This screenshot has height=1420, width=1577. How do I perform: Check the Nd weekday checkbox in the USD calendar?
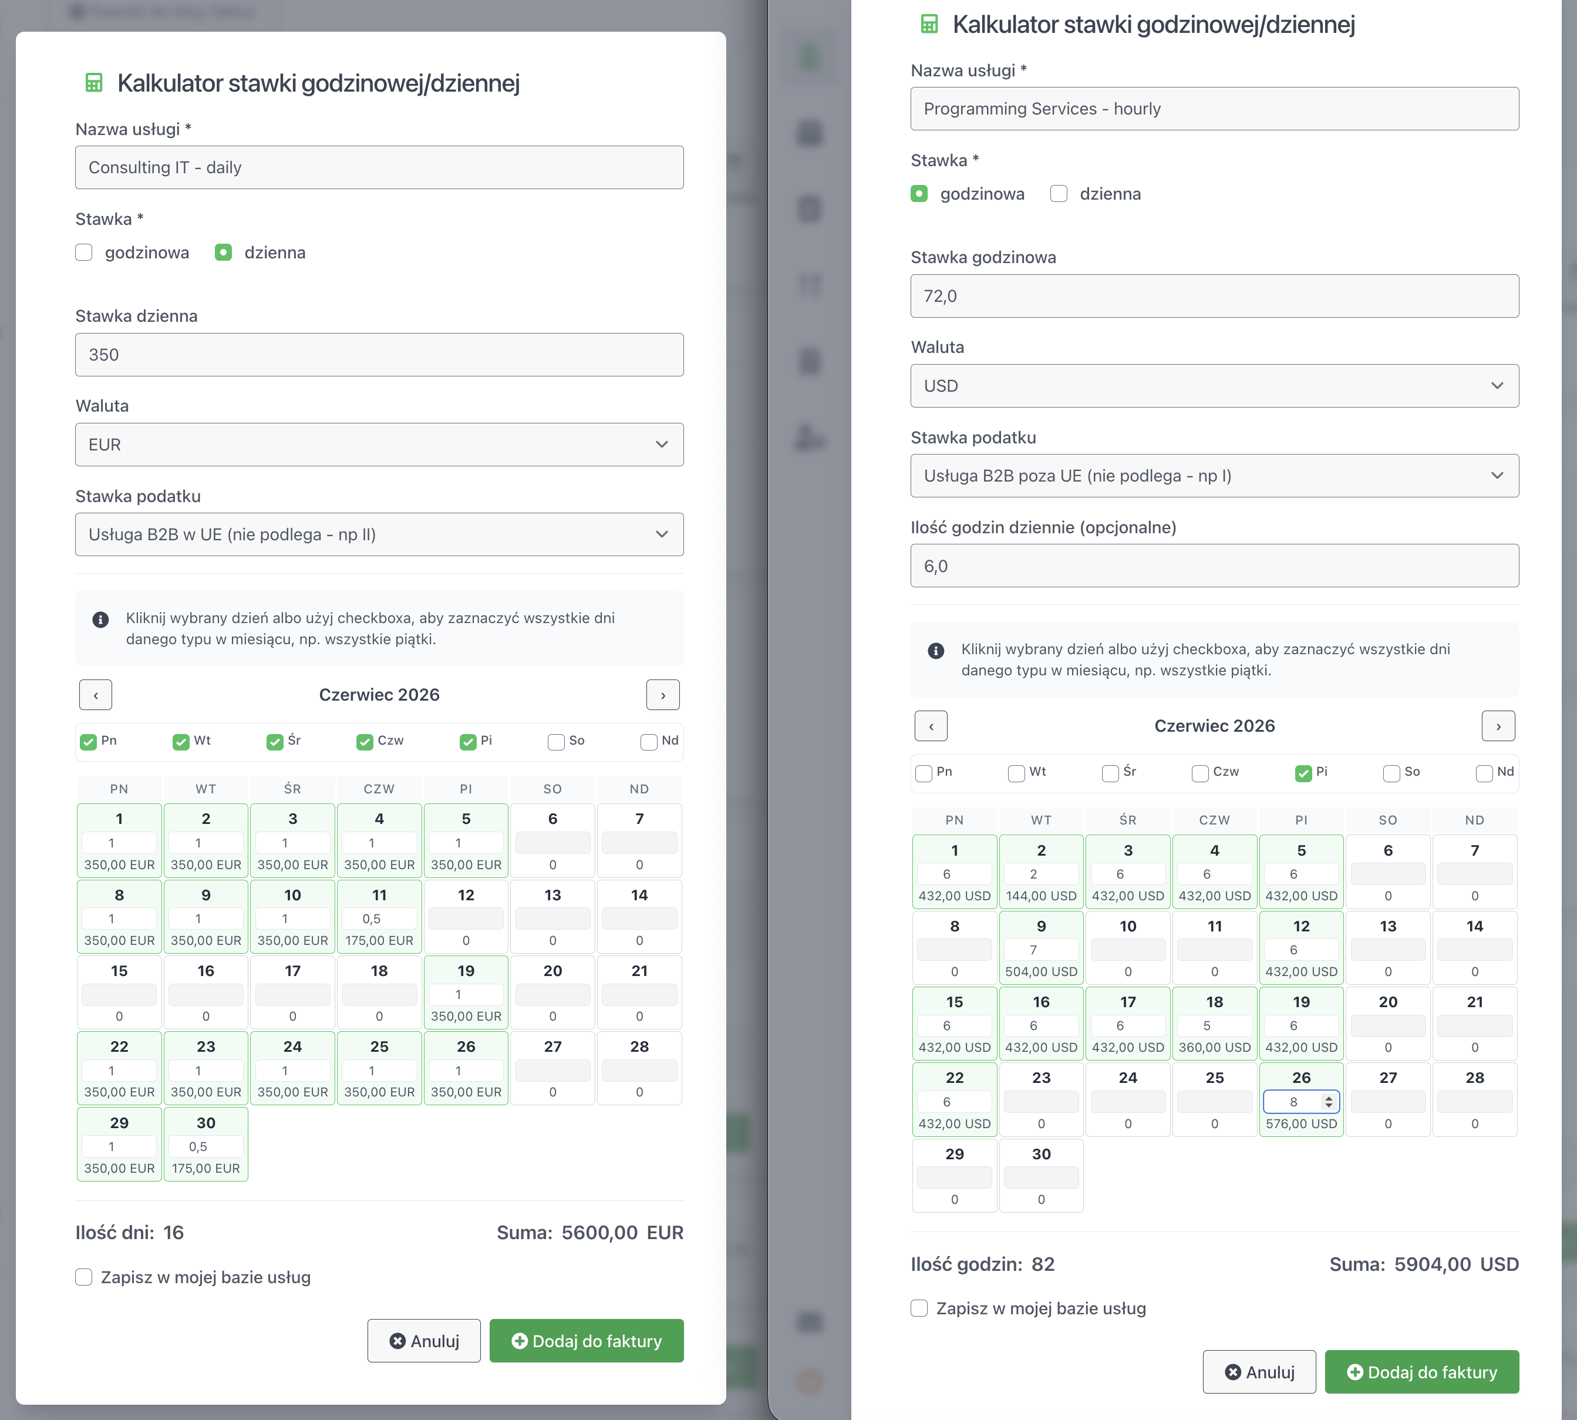pyautogui.click(x=1484, y=773)
